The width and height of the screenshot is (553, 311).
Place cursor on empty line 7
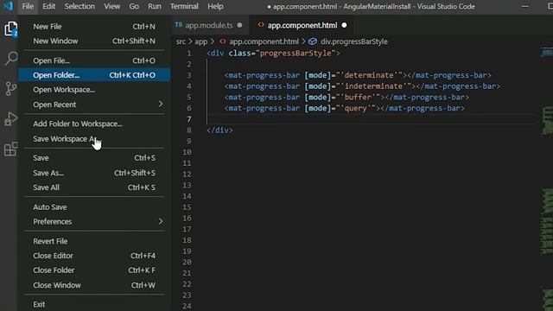tap(371, 119)
